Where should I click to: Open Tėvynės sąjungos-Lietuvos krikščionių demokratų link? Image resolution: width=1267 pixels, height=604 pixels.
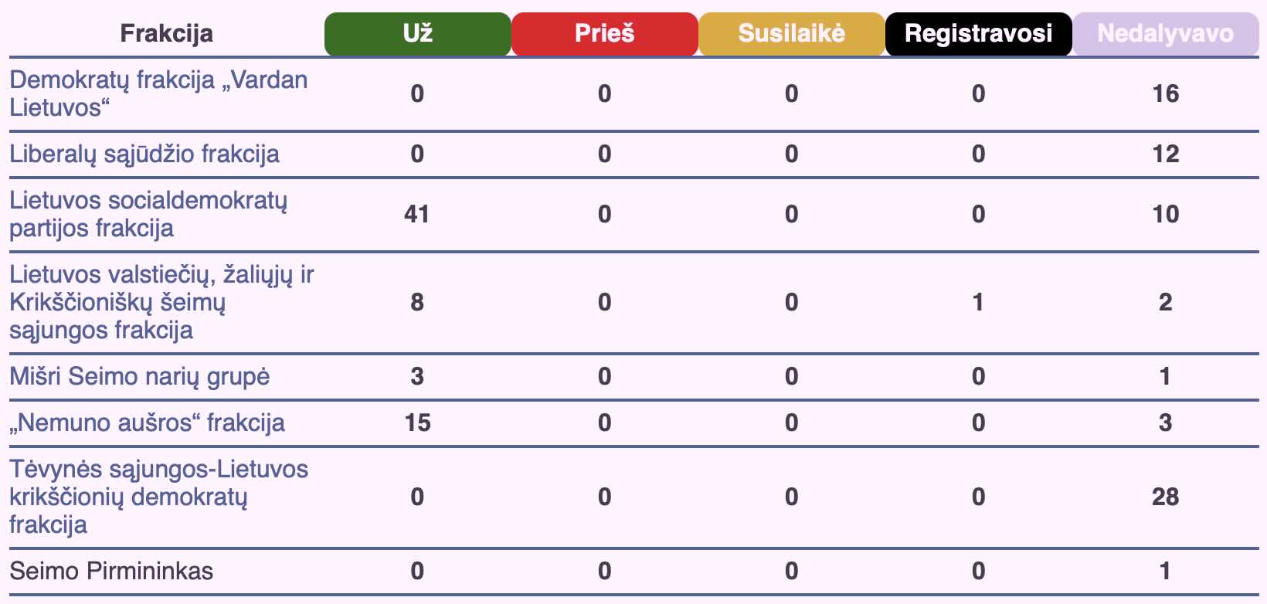(158, 497)
